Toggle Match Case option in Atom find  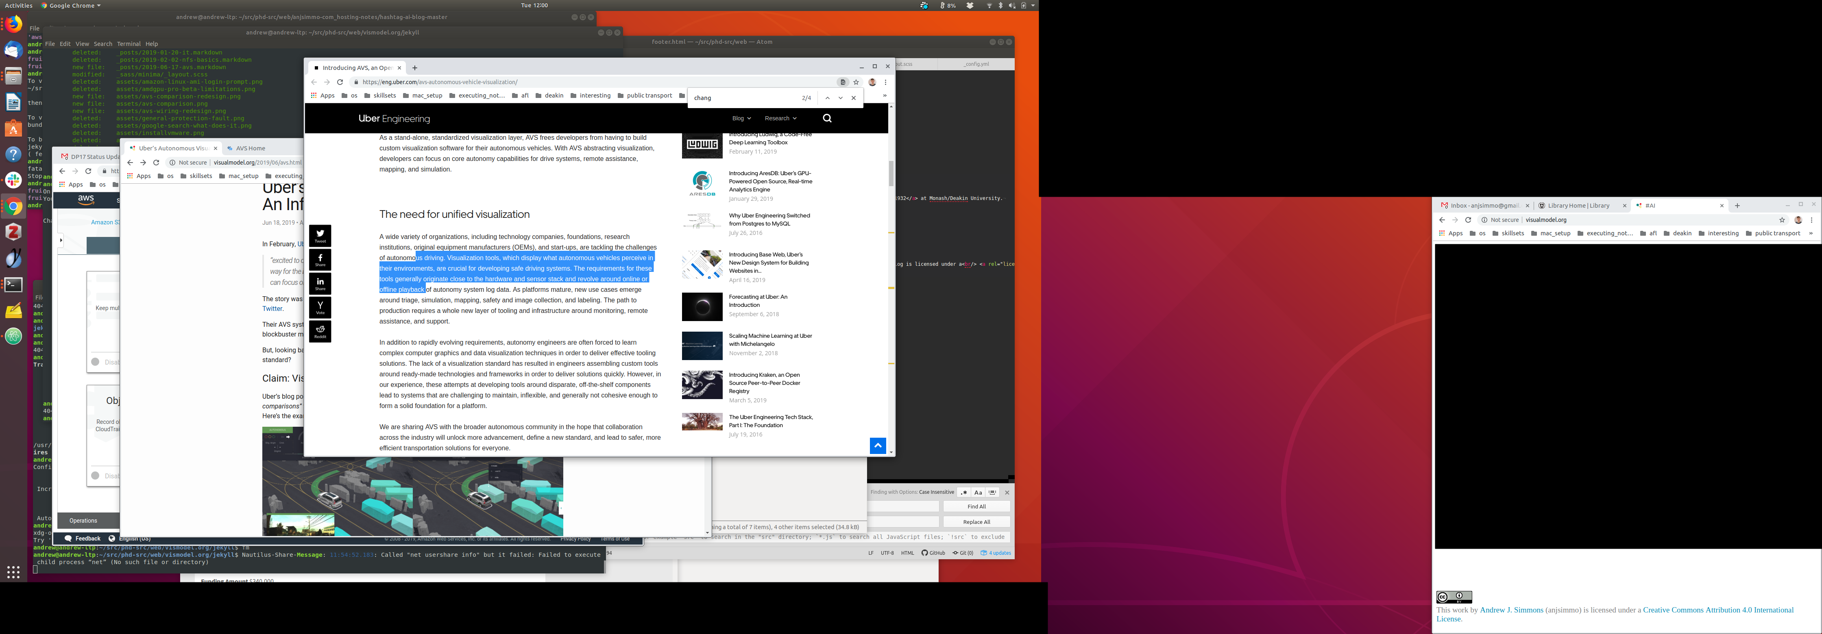978,493
